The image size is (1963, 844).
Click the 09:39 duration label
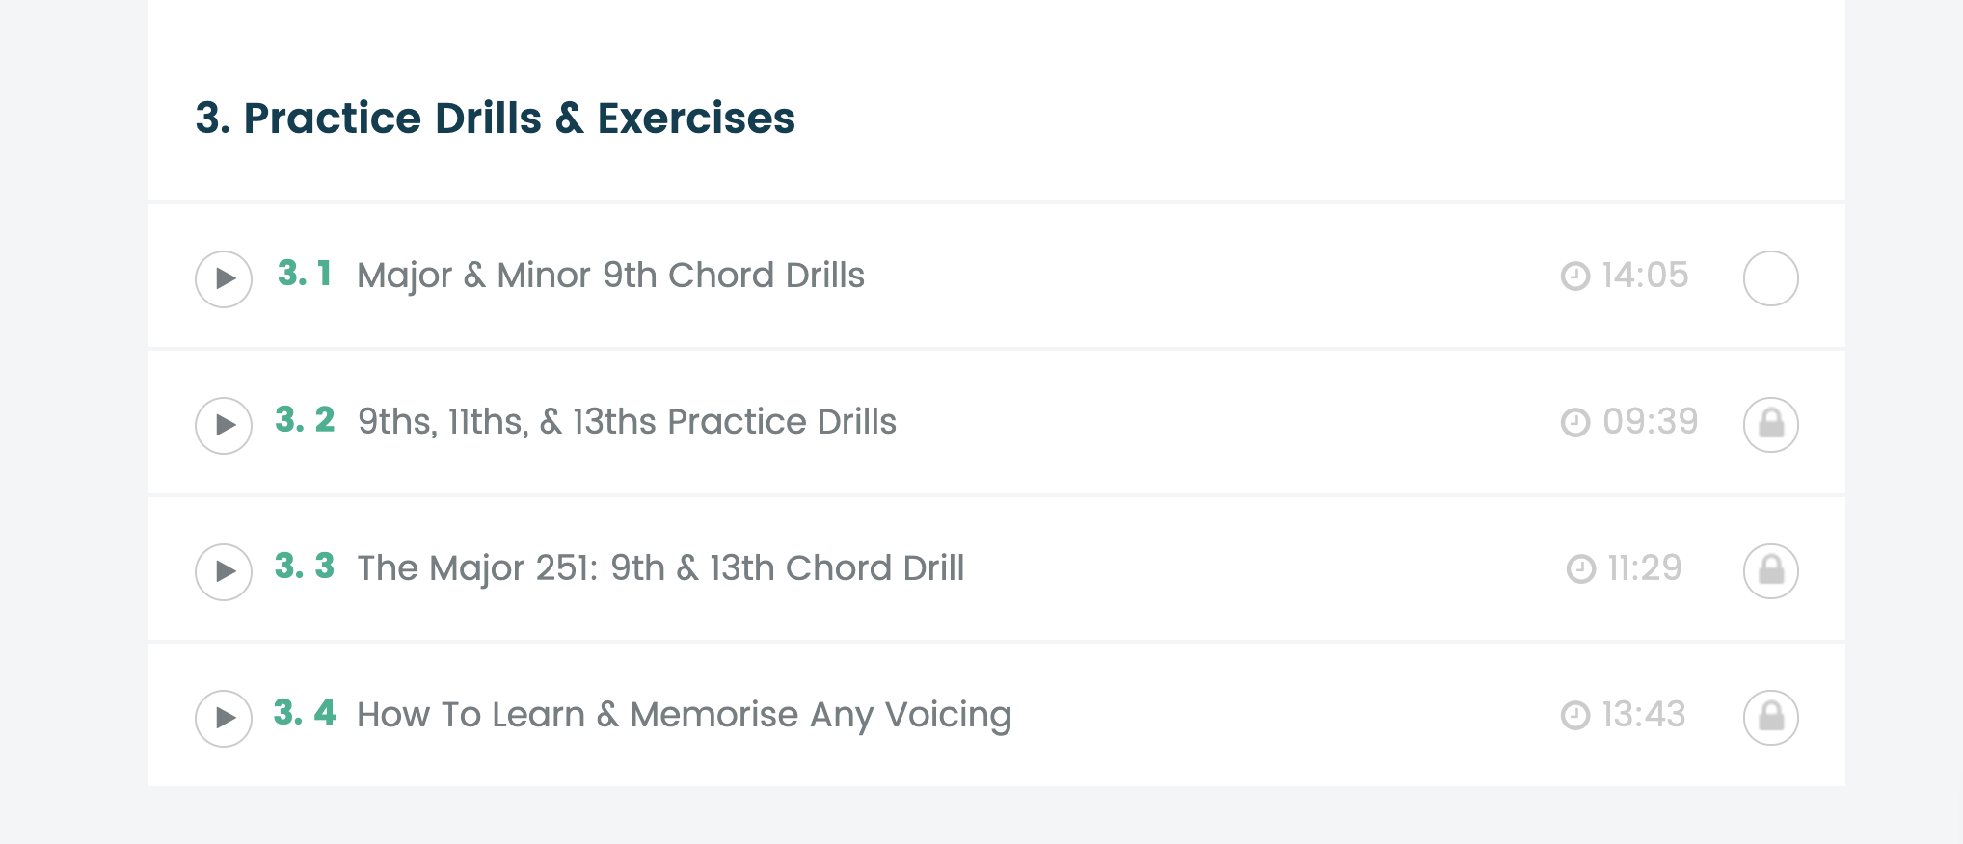click(x=1650, y=422)
